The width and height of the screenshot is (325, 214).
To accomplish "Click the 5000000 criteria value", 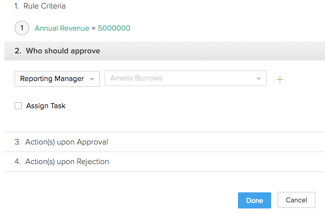I will pyautogui.click(x=114, y=28).
